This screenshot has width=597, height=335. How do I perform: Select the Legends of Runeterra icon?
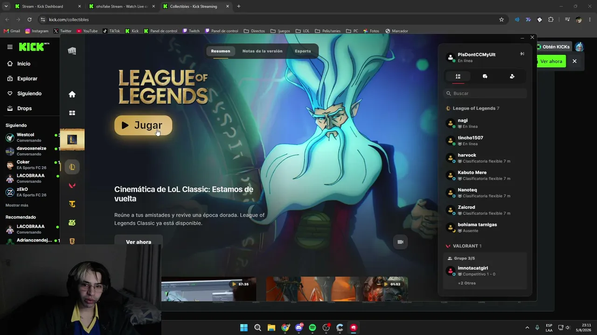(72, 241)
